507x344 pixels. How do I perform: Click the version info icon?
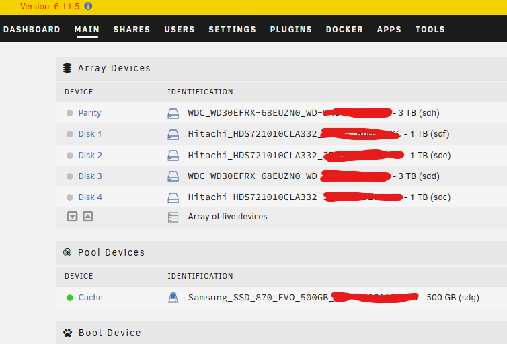88,6
